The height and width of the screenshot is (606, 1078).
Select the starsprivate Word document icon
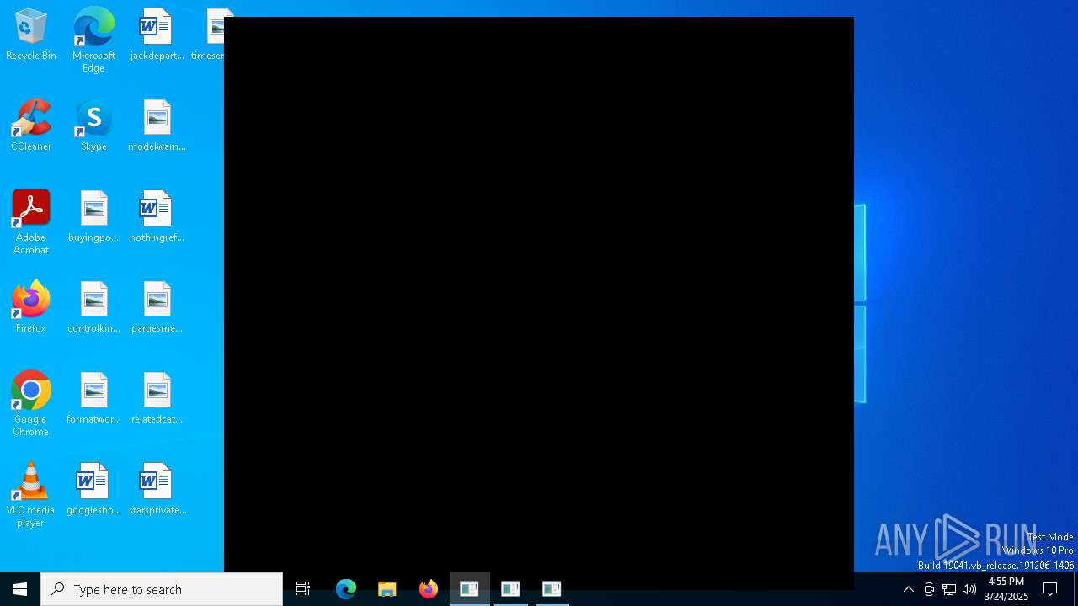click(x=157, y=490)
